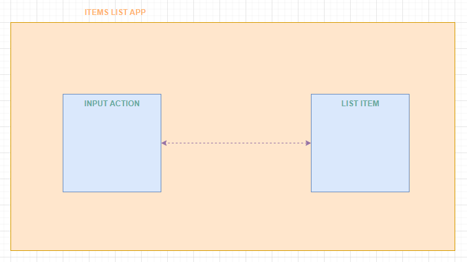Click the left border of the orange container
Screen dimensions: 467x262
[10, 136]
